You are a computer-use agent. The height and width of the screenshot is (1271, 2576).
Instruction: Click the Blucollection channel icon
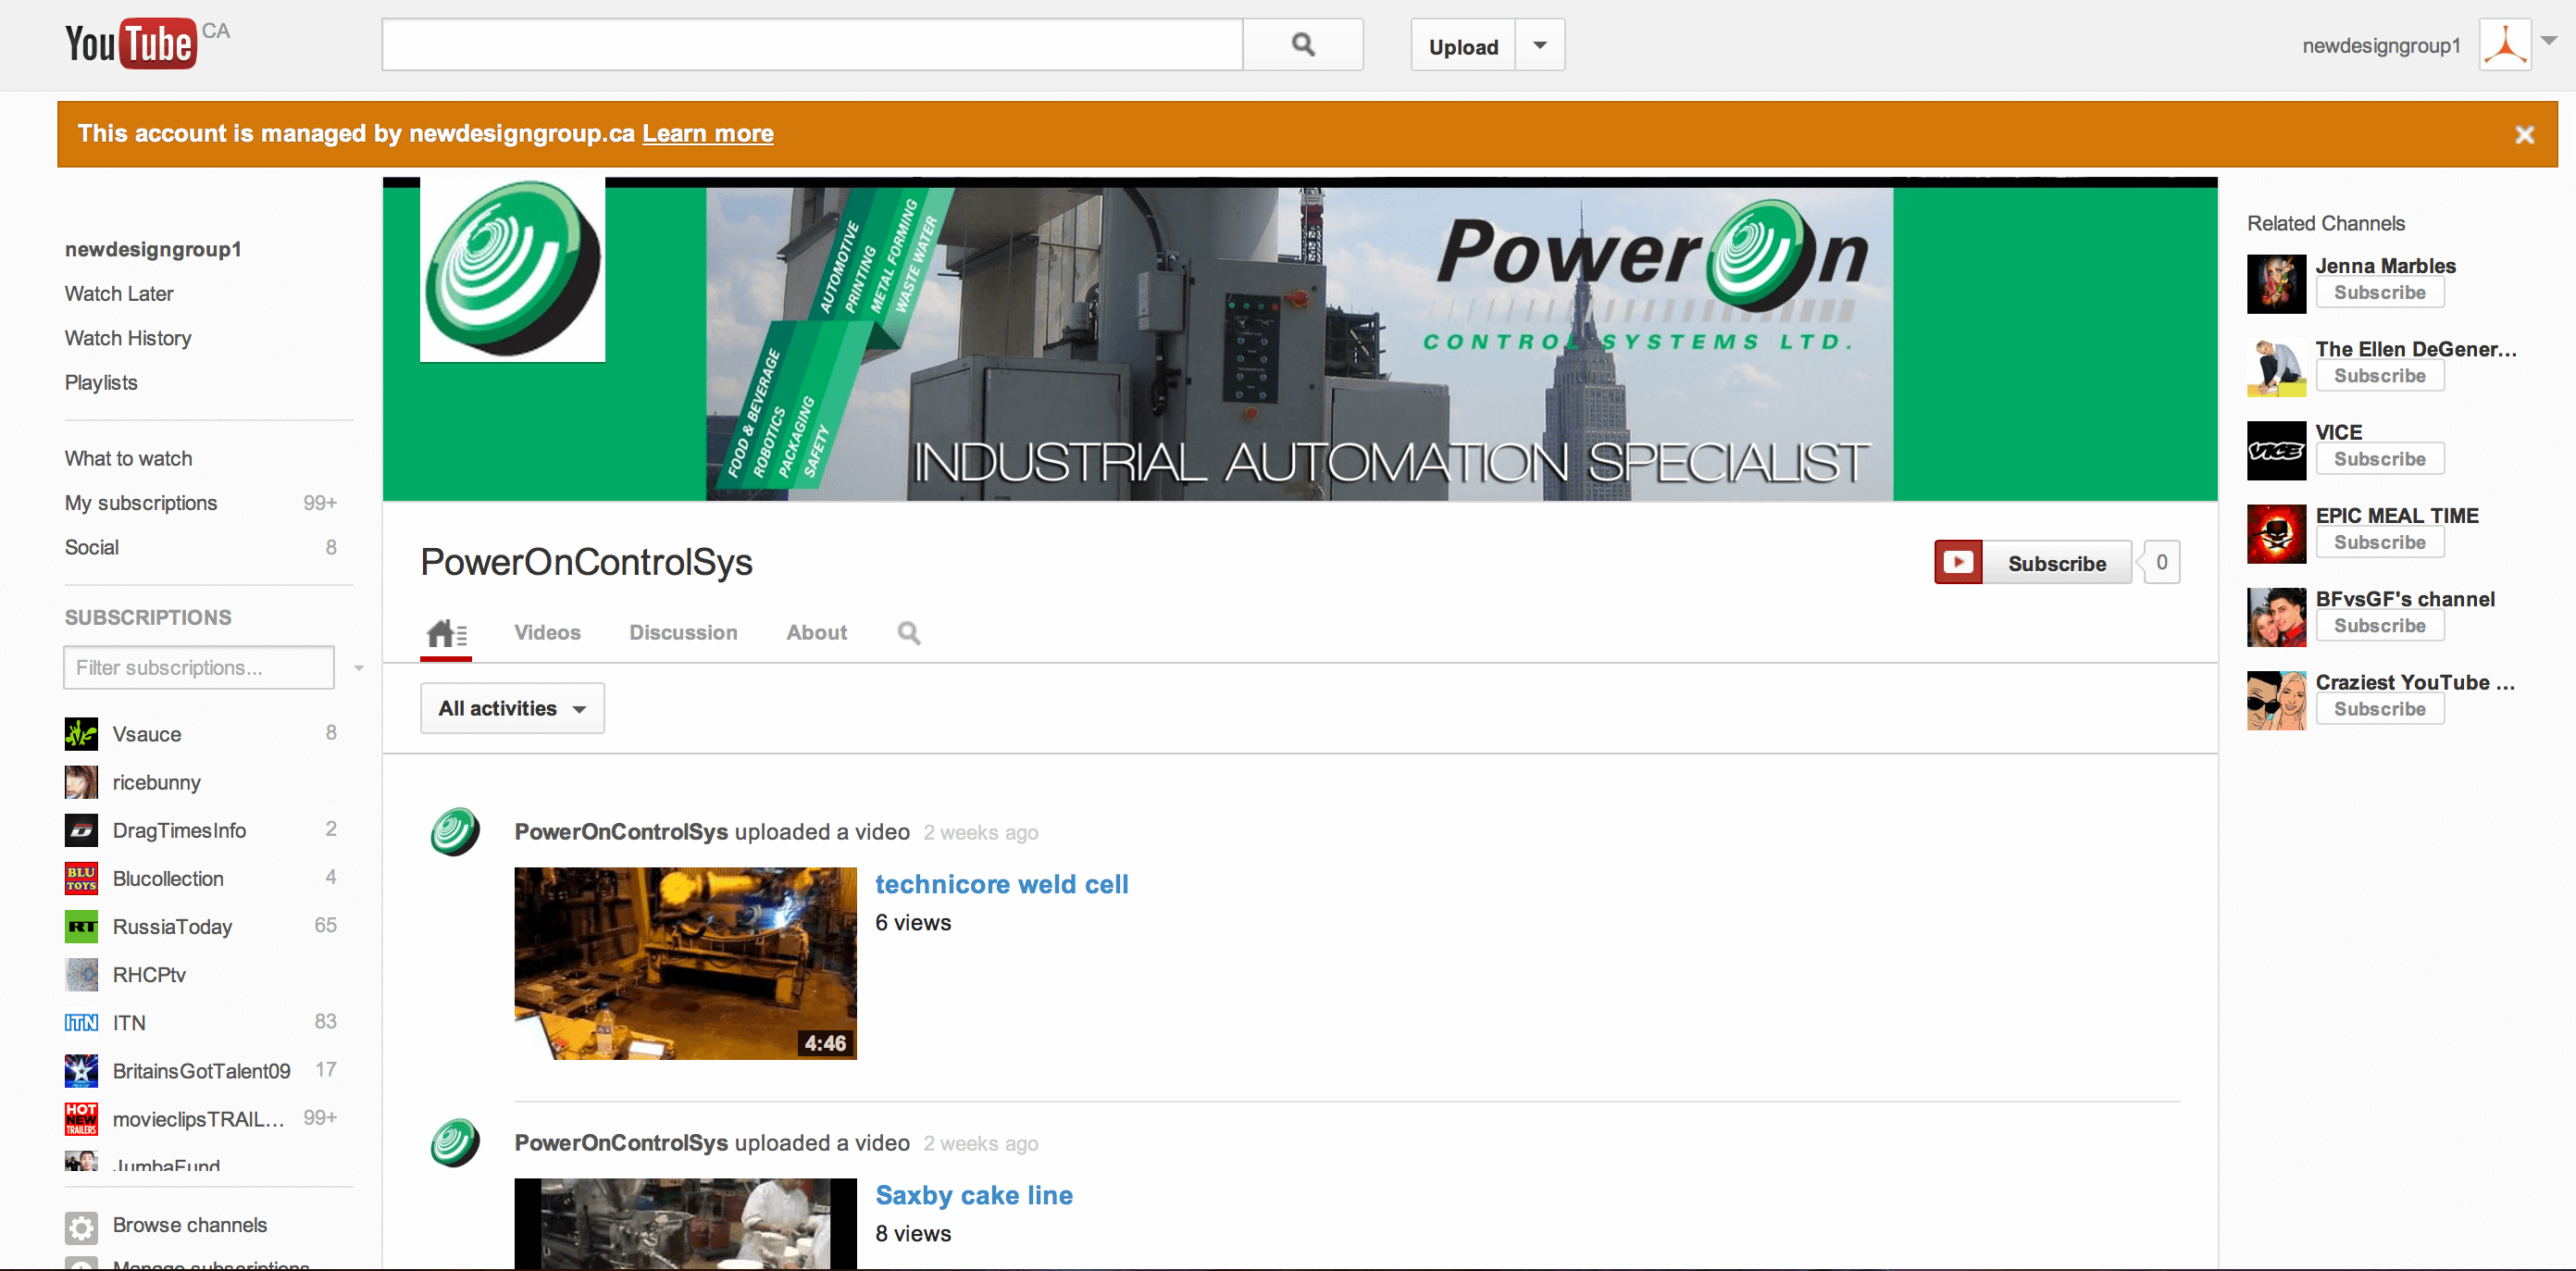pos(81,878)
